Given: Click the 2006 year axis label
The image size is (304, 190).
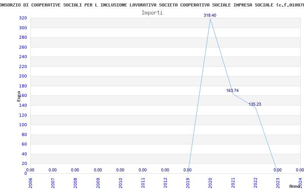Looking at the screenshot, I should [30, 183].
